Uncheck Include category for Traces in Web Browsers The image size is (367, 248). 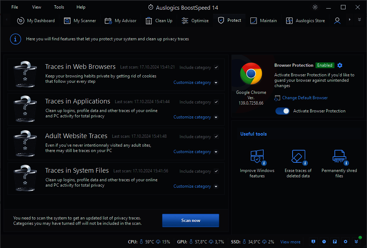tap(216, 67)
